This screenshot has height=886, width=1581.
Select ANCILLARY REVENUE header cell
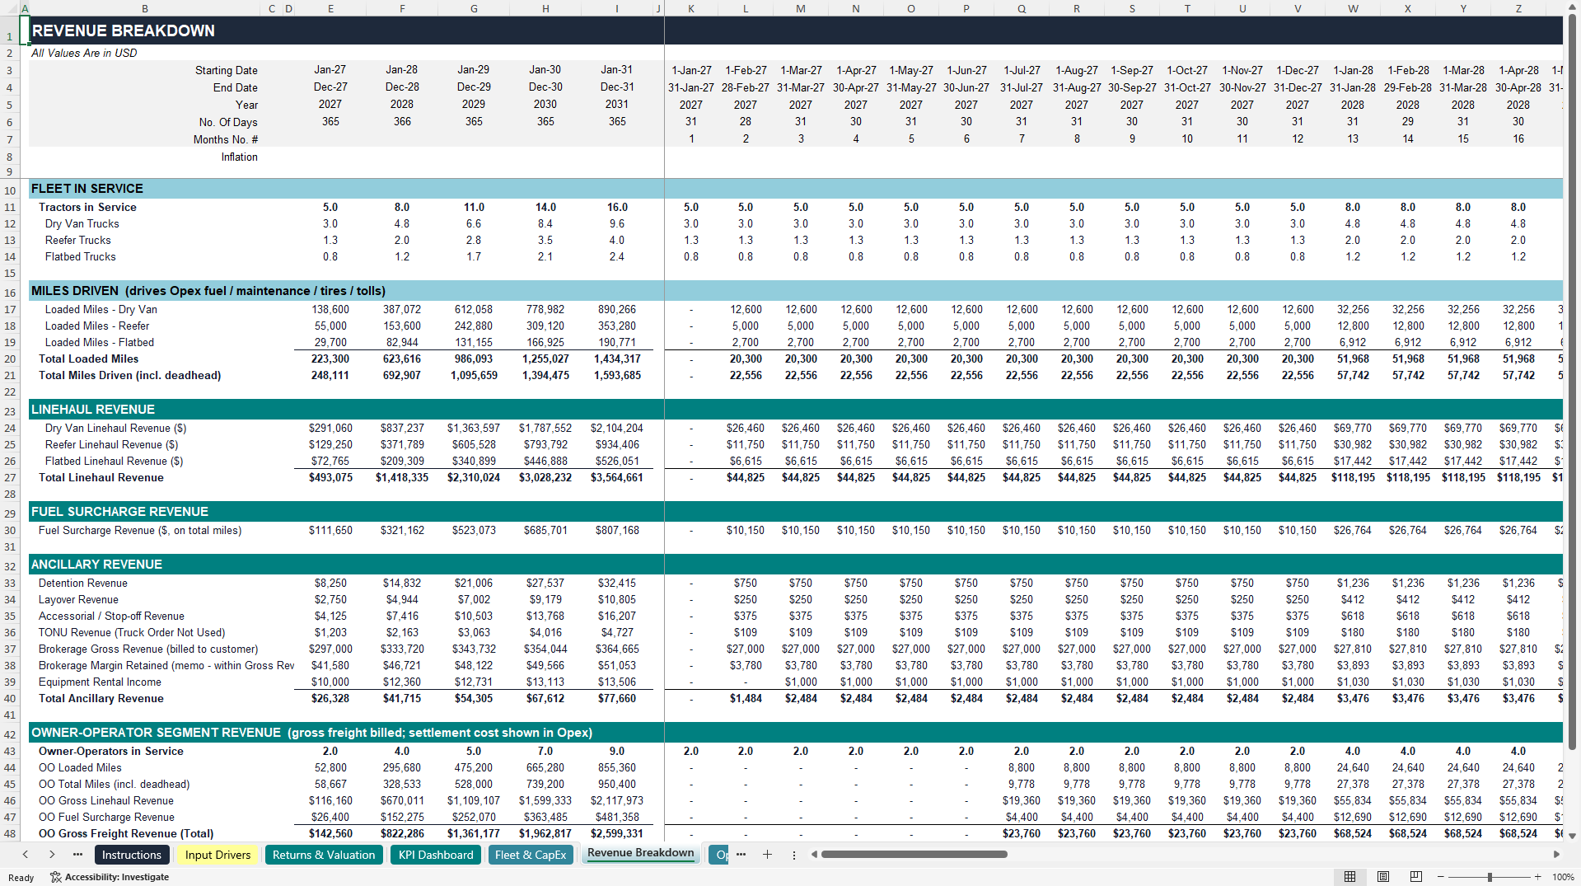coord(96,565)
